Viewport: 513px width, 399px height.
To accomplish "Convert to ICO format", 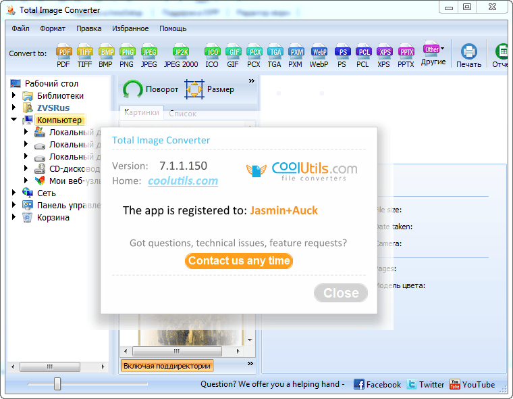I will pyautogui.click(x=212, y=55).
